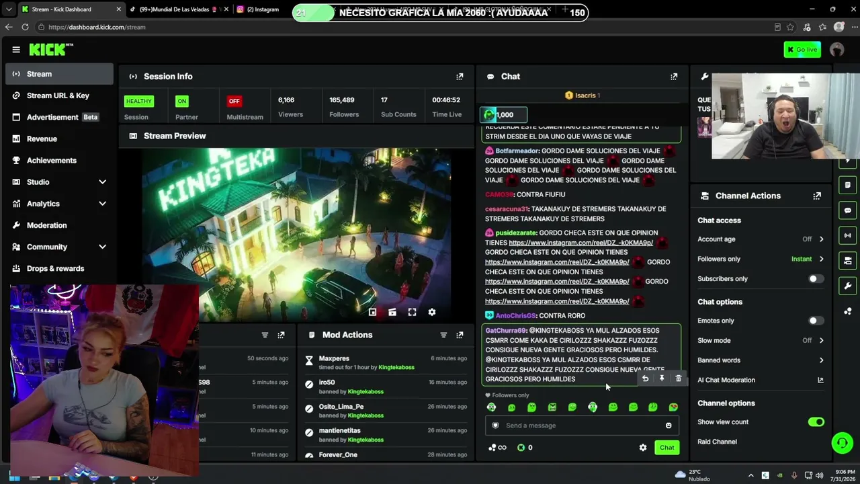Open Account age setting arrow

tap(821, 239)
